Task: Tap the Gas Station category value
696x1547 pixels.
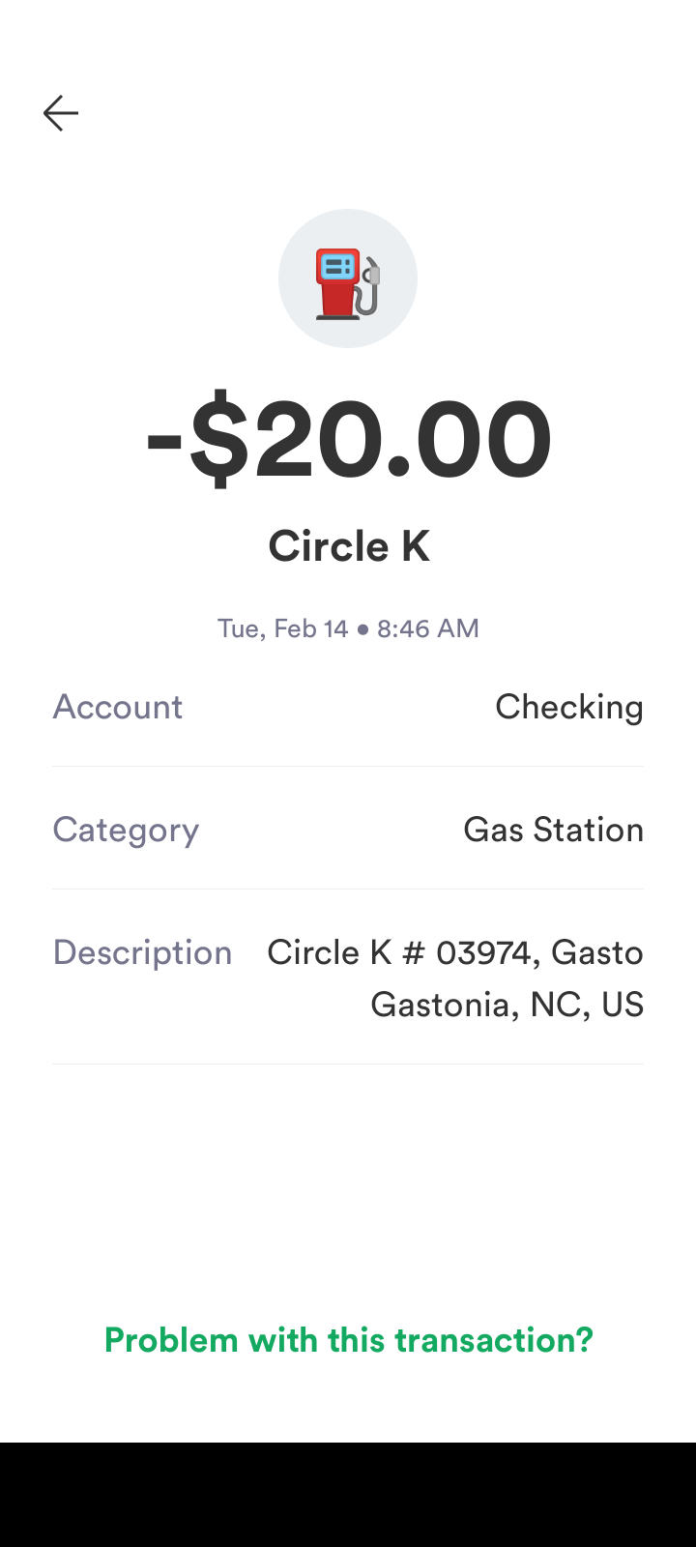Action: click(x=553, y=830)
